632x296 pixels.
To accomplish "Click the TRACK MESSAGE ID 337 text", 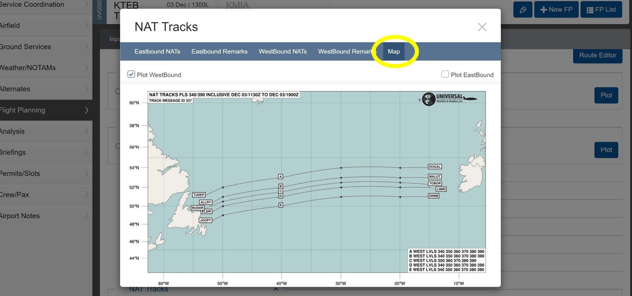I will click(170, 101).
